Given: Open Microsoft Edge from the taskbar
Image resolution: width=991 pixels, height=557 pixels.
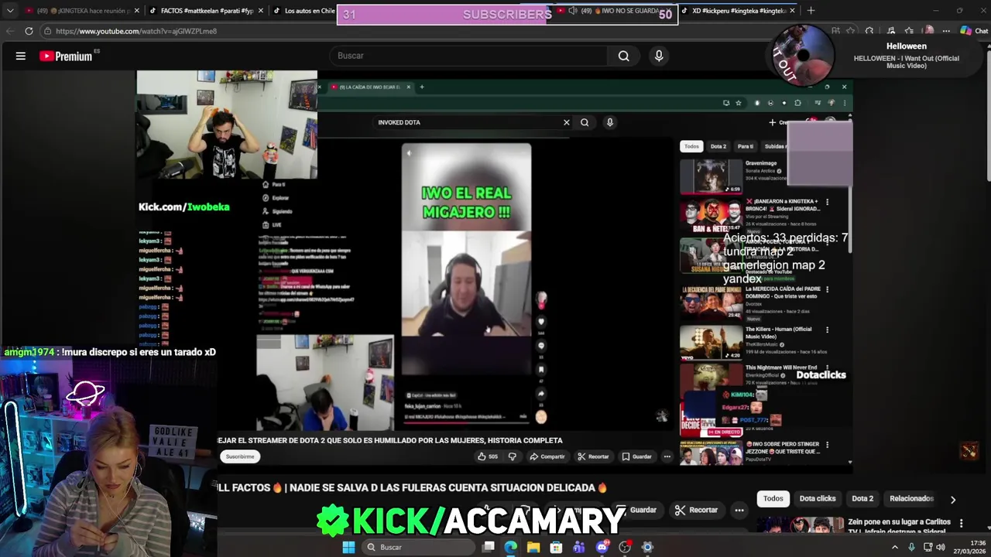Looking at the screenshot, I should tap(511, 547).
